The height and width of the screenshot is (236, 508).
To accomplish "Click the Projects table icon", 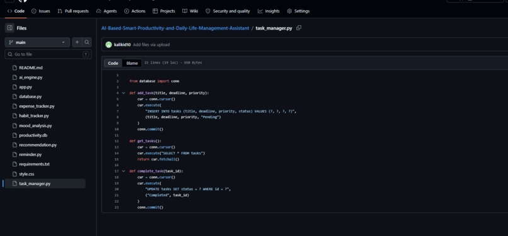I will click(155, 11).
